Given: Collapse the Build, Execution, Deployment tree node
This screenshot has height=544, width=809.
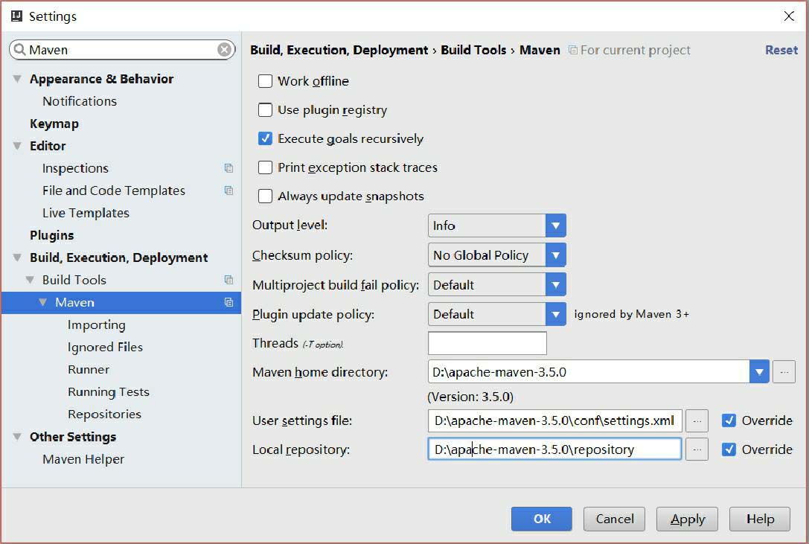Looking at the screenshot, I should pyautogui.click(x=17, y=257).
